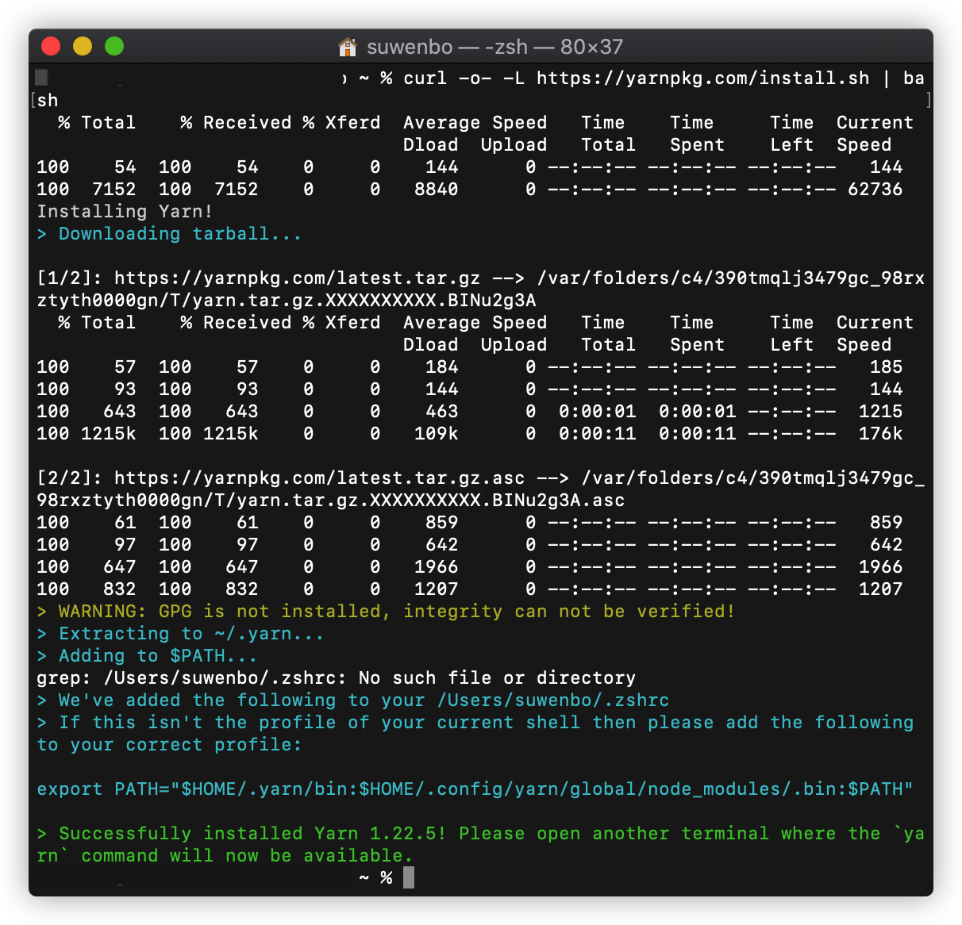Click the 'to your correct profile:' line
Viewport: 962px width, 925px height.
(169, 744)
